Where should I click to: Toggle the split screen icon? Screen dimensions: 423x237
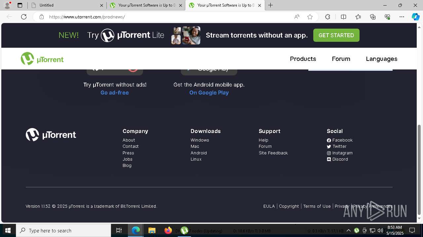click(x=343, y=17)
